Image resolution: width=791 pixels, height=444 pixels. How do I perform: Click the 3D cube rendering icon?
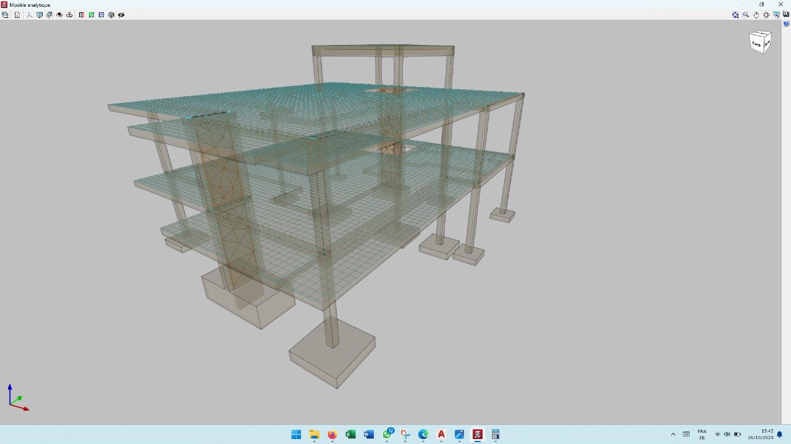tap(111, 15)
